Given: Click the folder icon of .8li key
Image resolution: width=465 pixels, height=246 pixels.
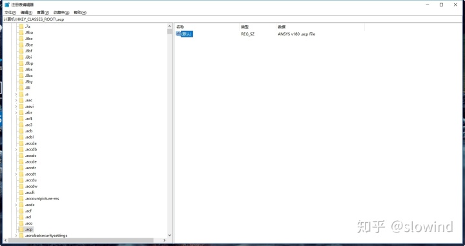Looking at the screenshot, I should point(21,88).
